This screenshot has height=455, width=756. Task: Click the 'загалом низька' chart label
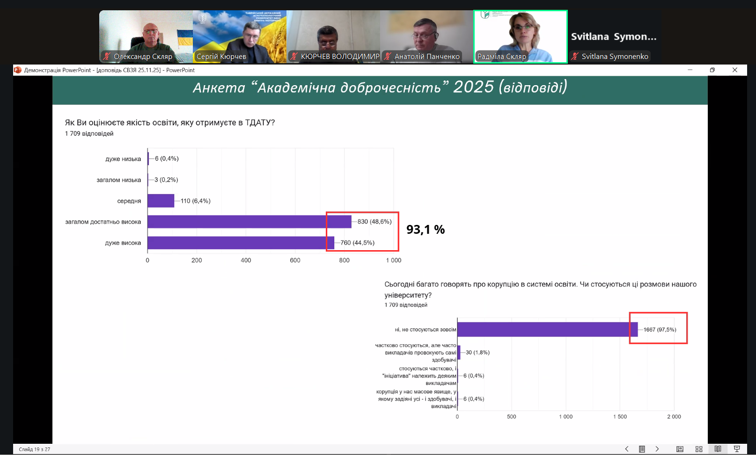point(119,180)
